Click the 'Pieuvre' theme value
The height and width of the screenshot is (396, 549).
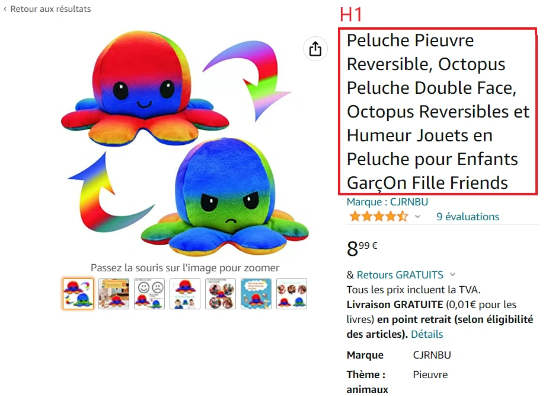[430, 375]
